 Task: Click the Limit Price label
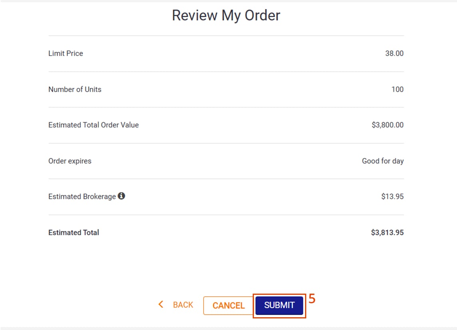click(66, 54)
